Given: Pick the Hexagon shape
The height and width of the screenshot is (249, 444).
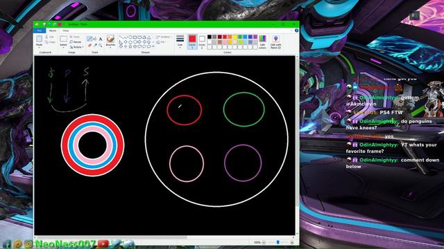Looking at the screenshot, I should coord(135,41).
